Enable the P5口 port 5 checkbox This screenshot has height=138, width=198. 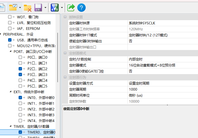click(20, 86)
